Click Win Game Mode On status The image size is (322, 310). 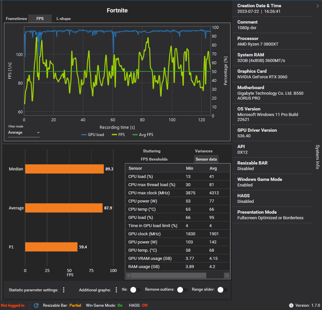[x=104, y=305]
